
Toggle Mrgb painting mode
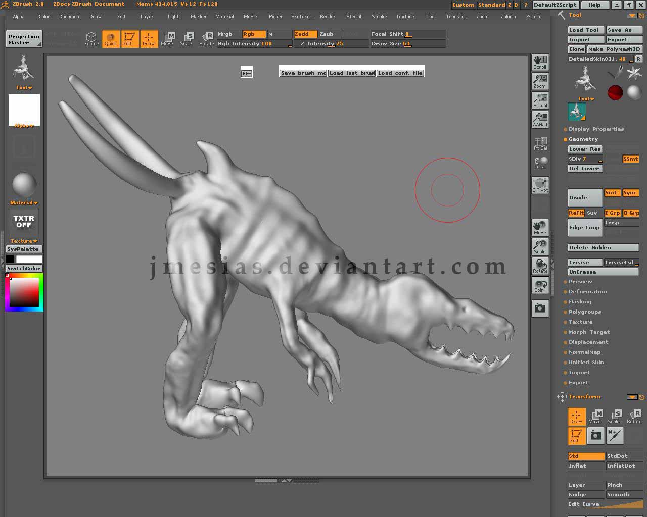click(228, 34)
